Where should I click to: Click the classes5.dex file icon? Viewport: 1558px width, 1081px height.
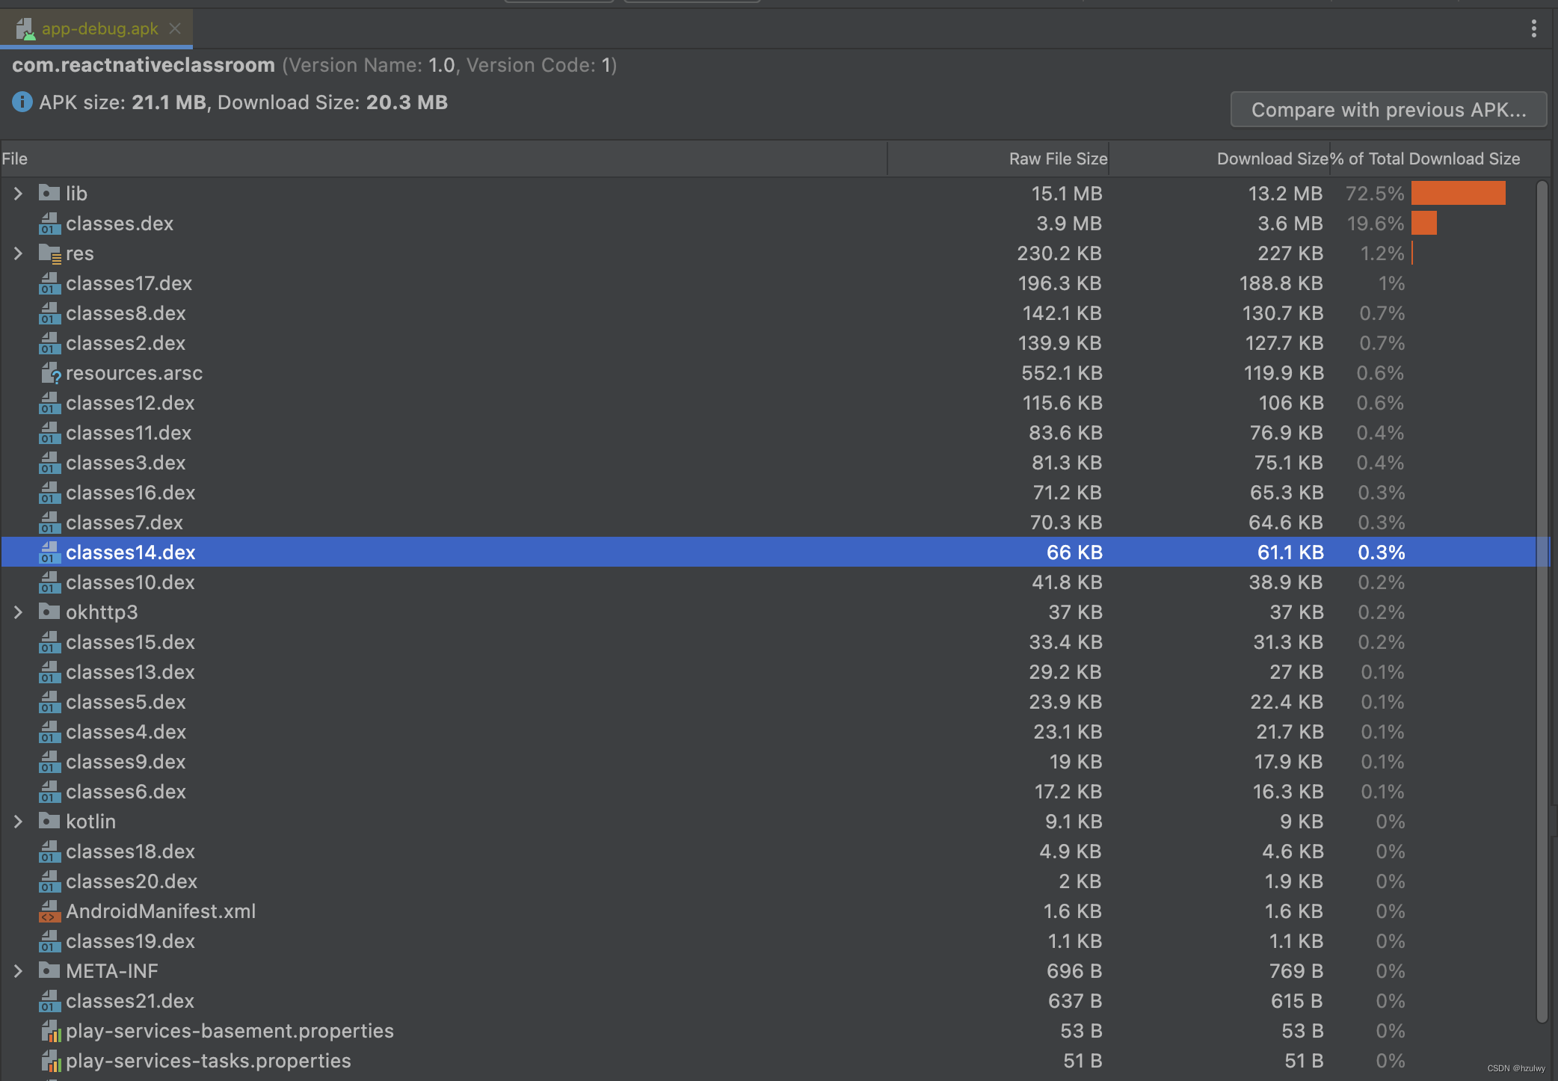coord(49,701)
